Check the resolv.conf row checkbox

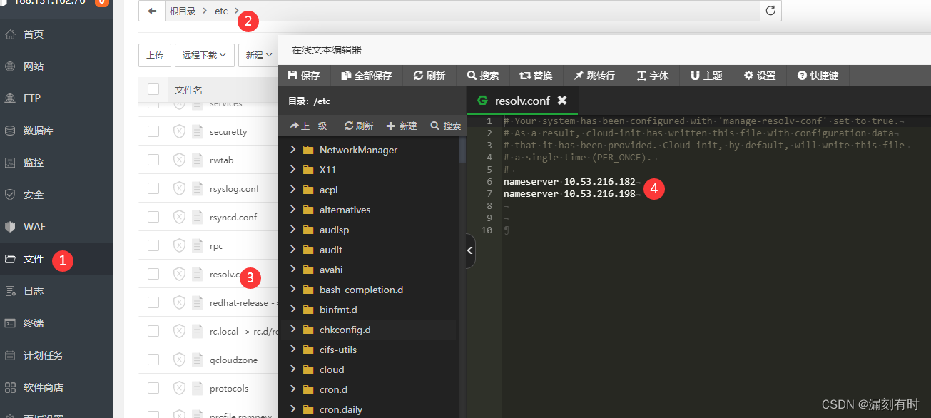coord(153,274)
